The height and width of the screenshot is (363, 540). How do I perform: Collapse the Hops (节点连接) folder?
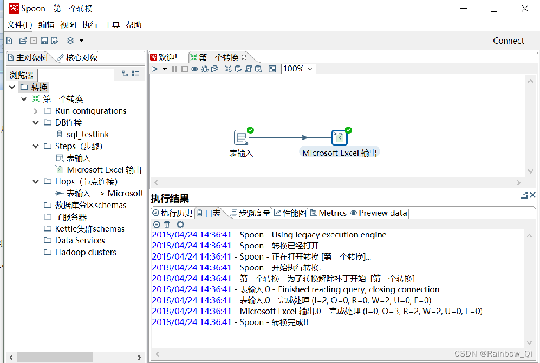(35, 181)
